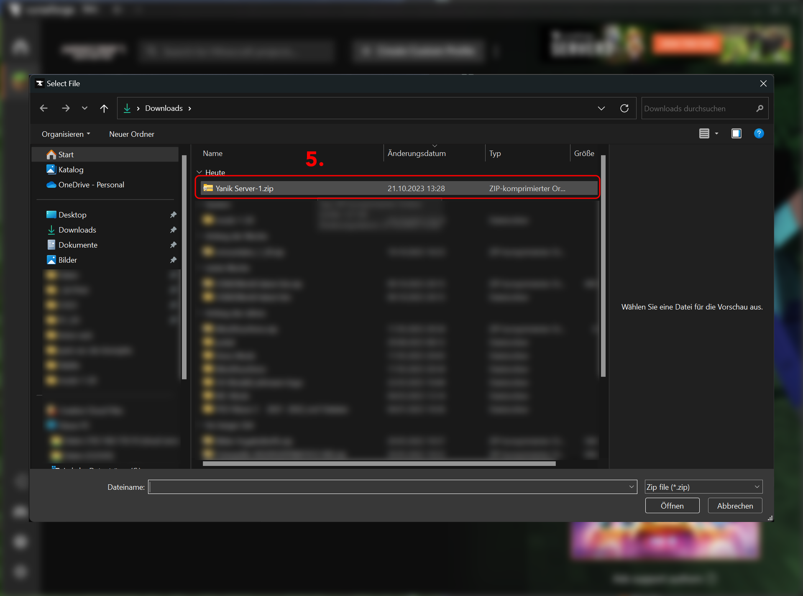Refresh the Downloads folder listing
The image size is (803, 596).
pyautogui.click(x=624, y=108)
